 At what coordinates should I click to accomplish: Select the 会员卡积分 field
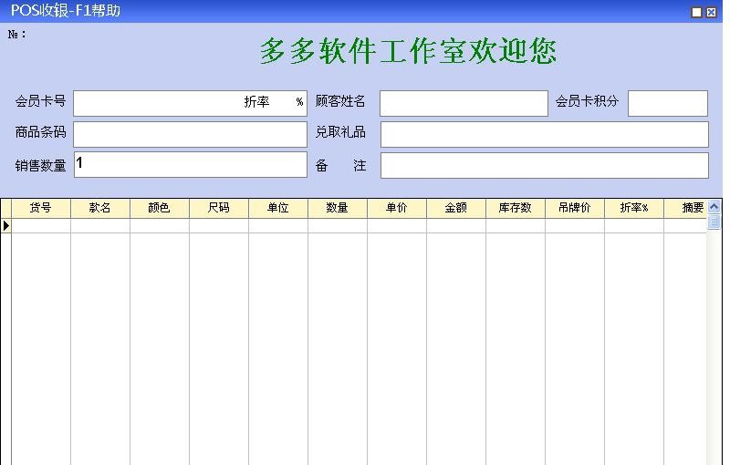click(668, 103)
